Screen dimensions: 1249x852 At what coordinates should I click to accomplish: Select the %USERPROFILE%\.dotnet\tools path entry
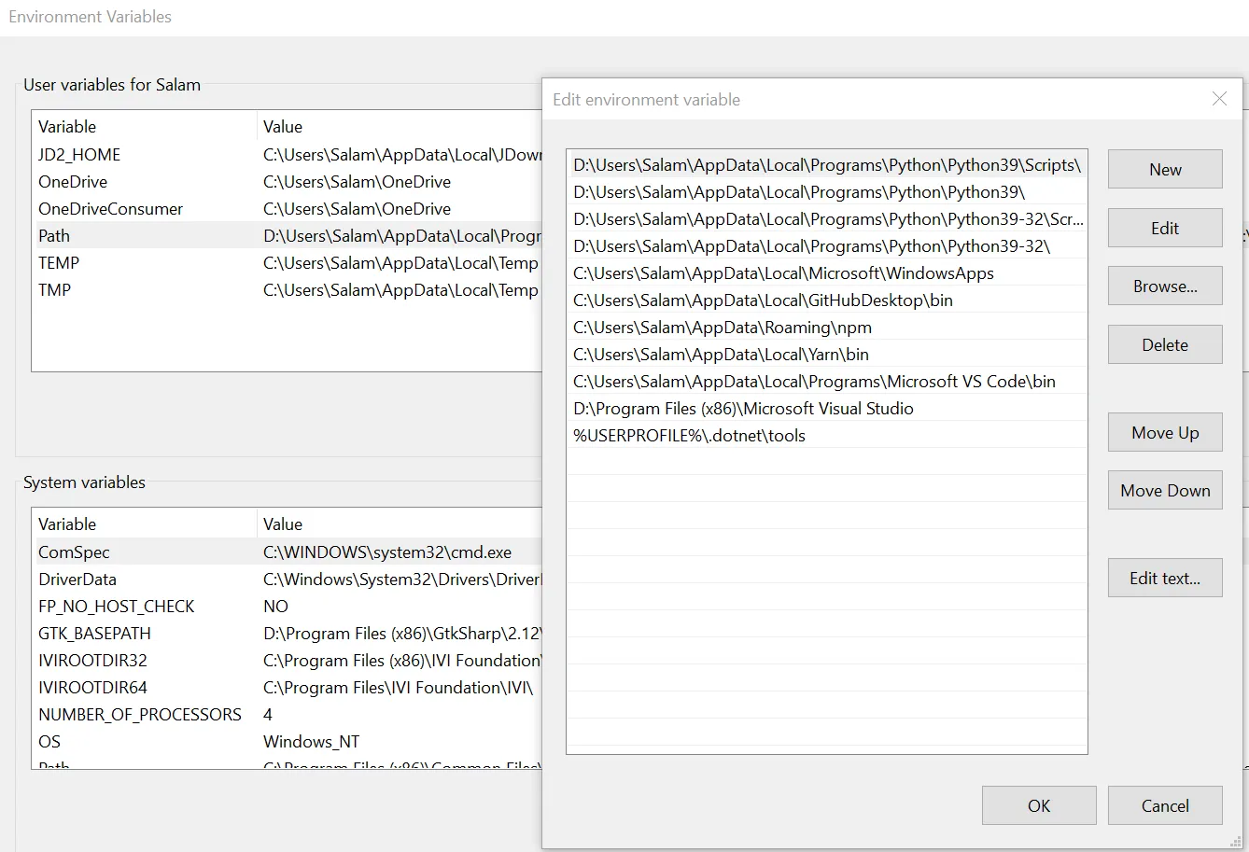pos(827,436)
